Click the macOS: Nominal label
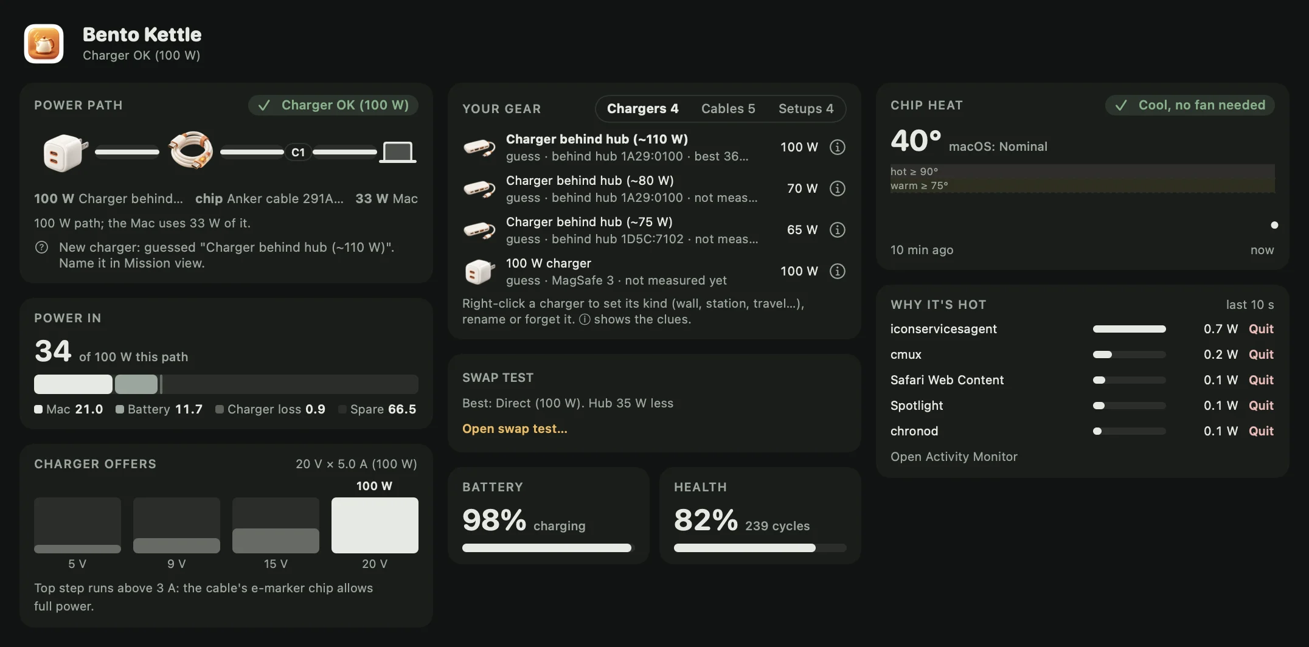 click(998, 147)
